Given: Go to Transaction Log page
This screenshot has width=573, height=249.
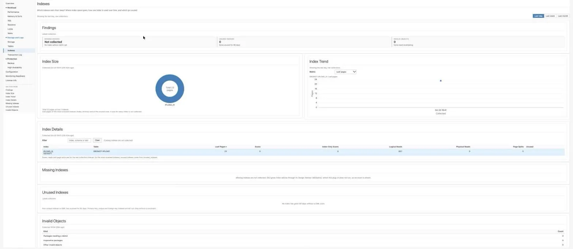Looking at the screenshot, I should (15, 55).
